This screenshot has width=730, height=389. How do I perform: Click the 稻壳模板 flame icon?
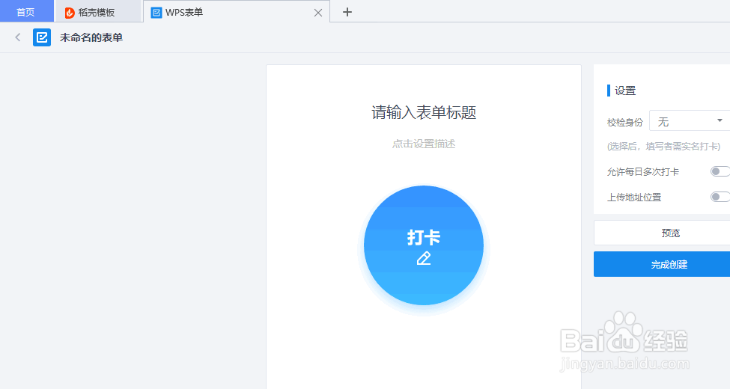click(x=70, y=13)
